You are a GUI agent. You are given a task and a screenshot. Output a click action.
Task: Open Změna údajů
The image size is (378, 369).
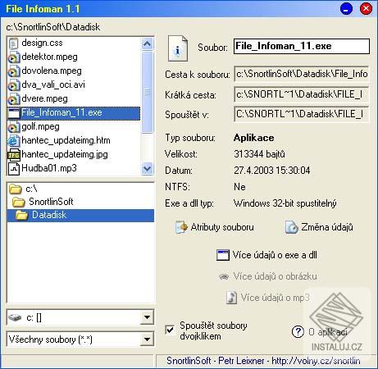coord(319,227)
